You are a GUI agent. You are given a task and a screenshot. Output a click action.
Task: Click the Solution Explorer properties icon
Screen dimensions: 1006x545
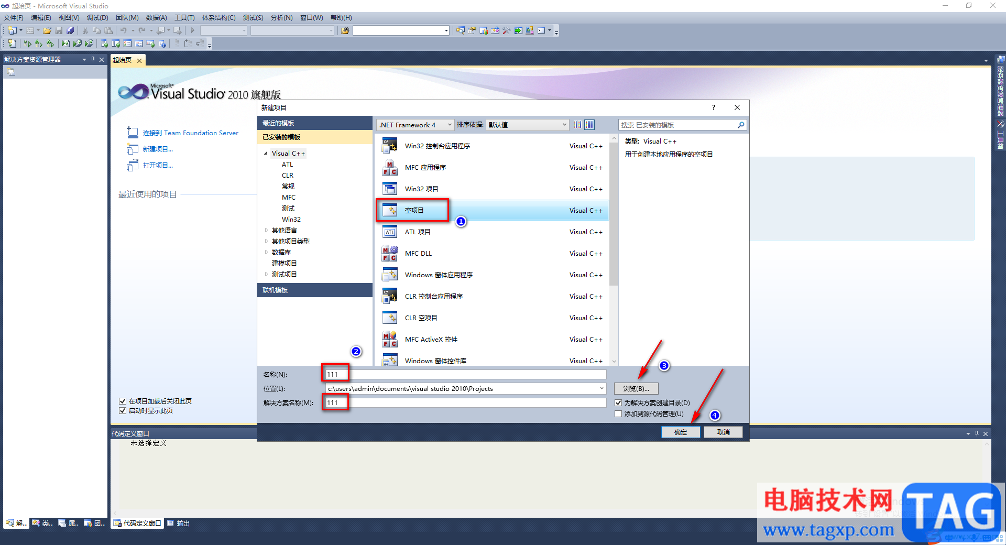(x=11, y=72)
